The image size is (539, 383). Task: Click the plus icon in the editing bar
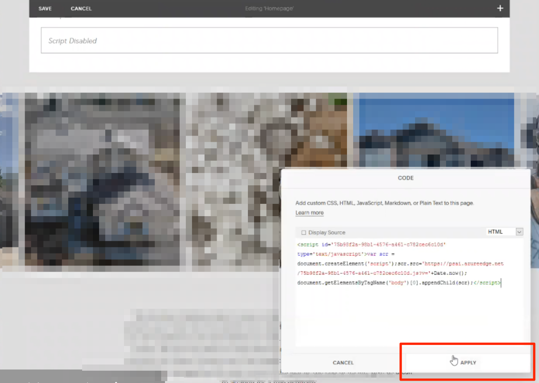(x=500, y=8)
